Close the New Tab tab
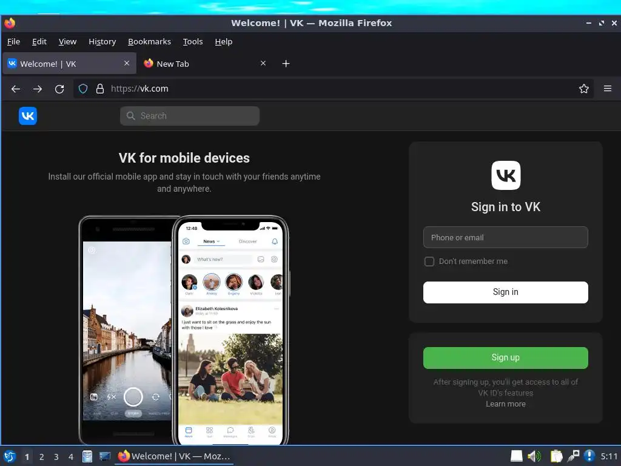 coord(263,63)
